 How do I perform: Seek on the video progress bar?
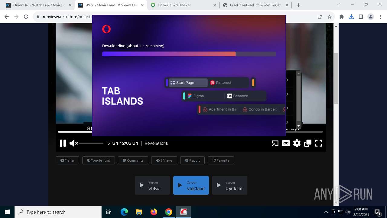pos(190,132)
